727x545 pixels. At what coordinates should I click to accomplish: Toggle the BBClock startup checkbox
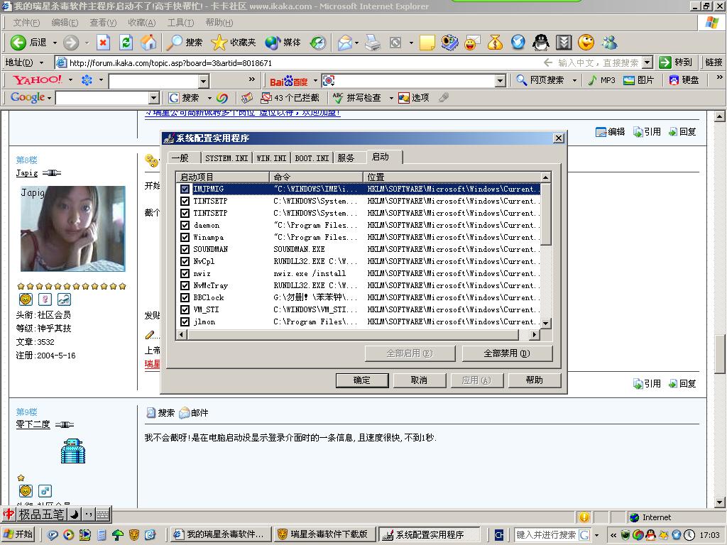point(185,297)
